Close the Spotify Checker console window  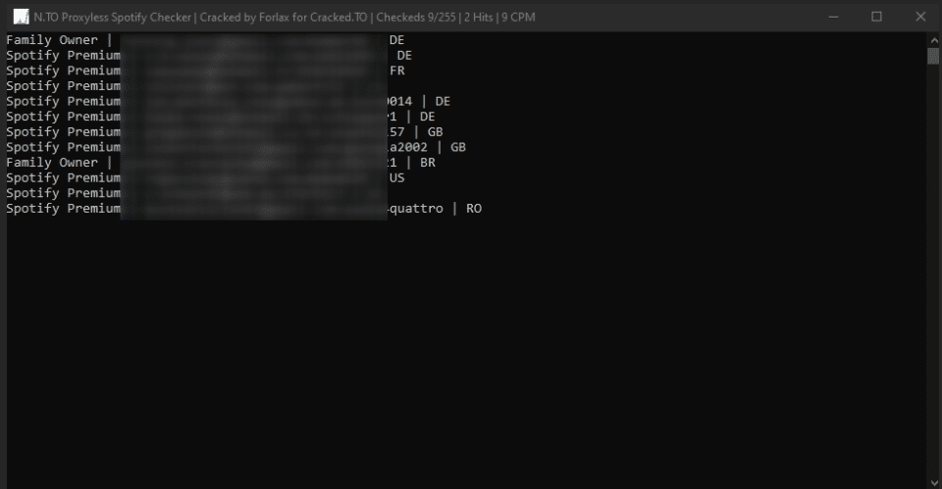point(920,17)
